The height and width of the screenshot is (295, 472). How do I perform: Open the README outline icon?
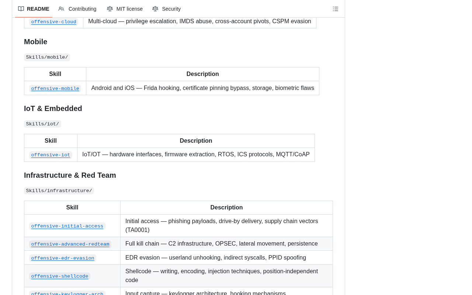[336, 9]
